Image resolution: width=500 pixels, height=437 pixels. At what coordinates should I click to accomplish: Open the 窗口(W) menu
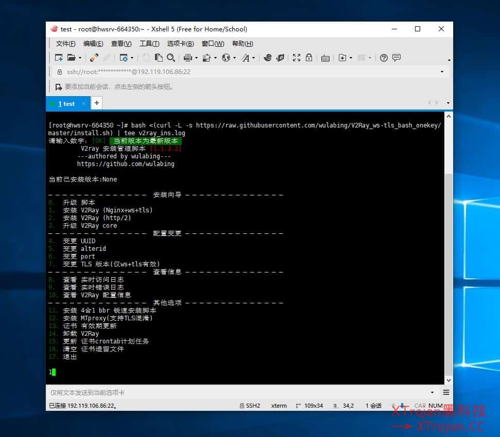[213, 44]
